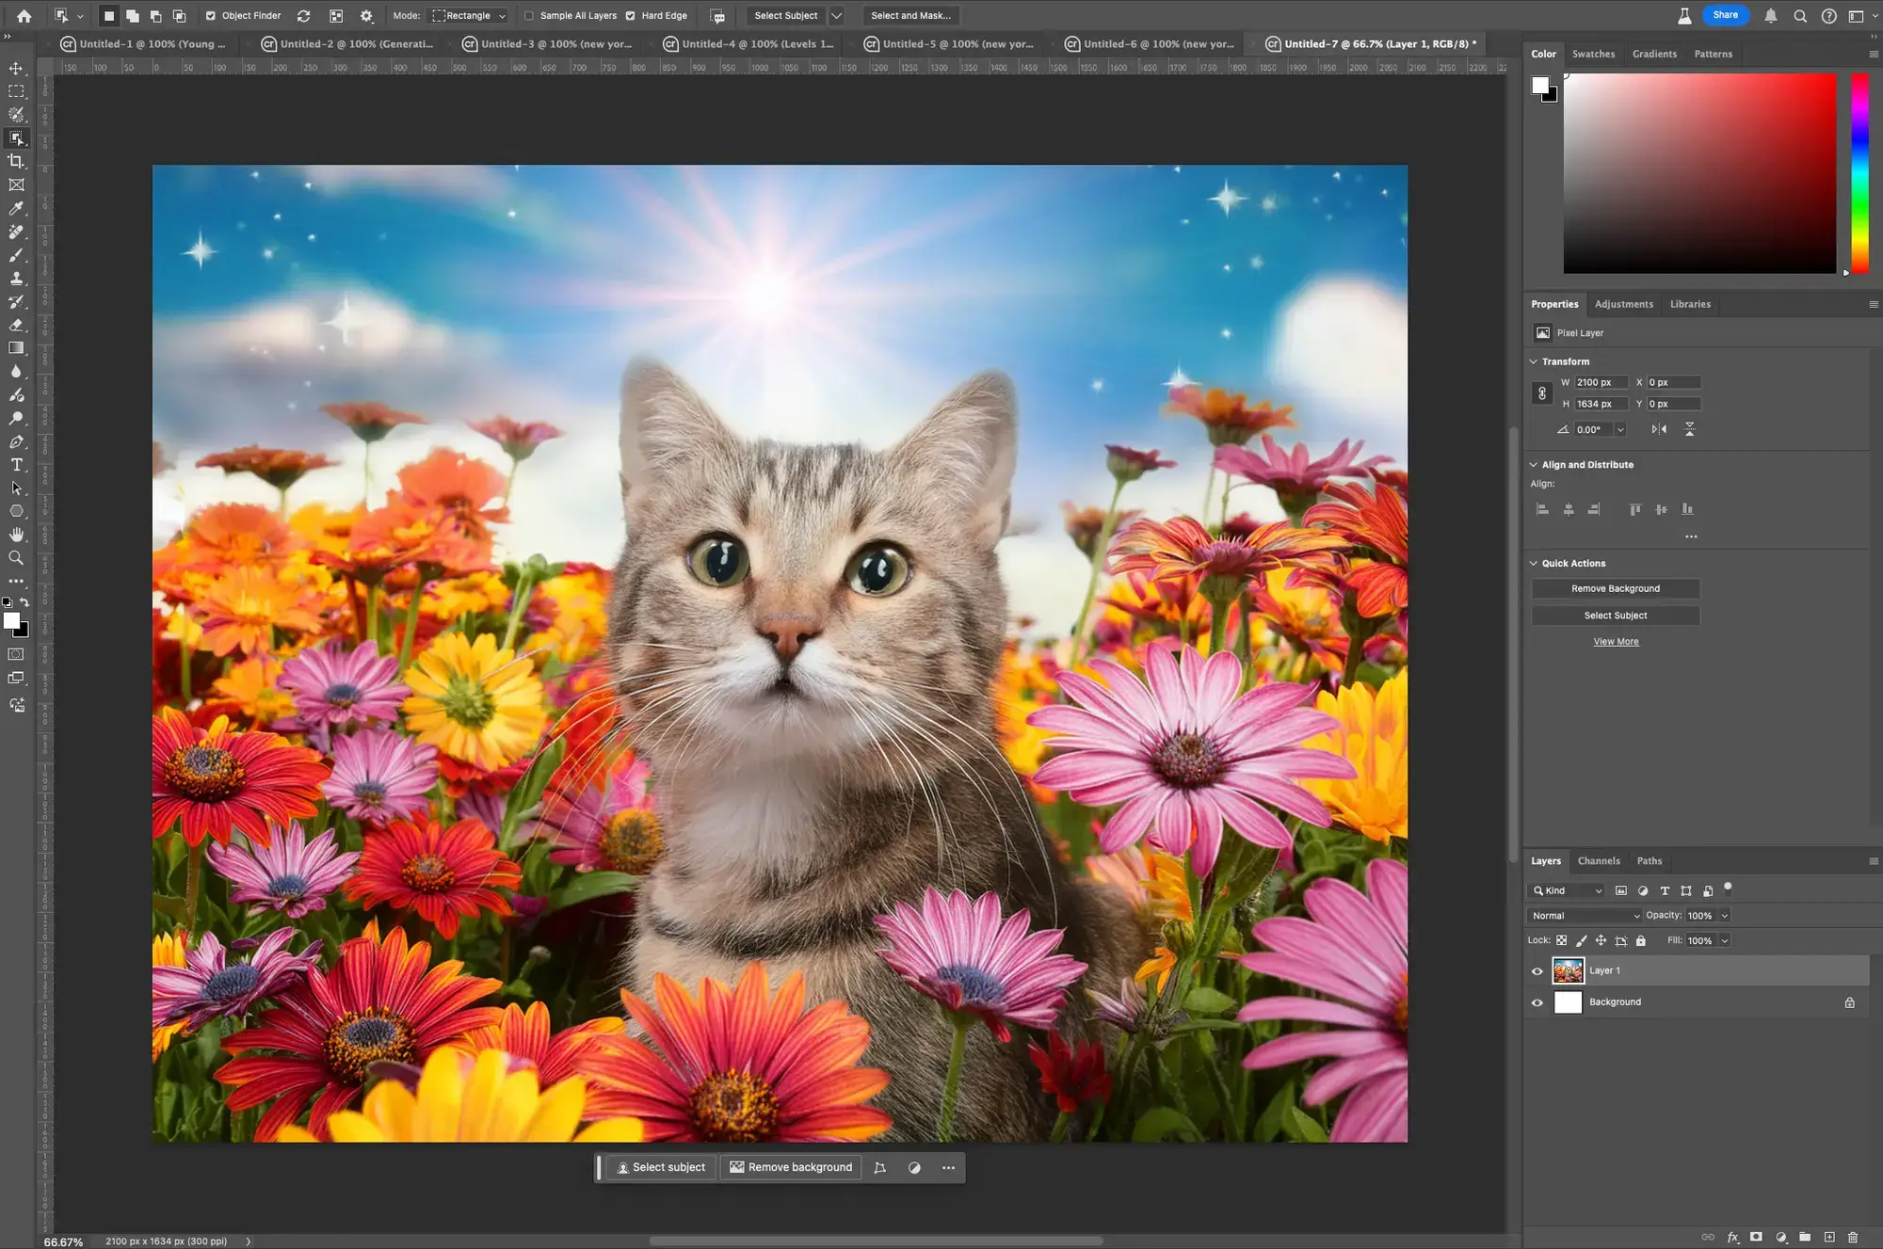
Task: Click the Layer 1 thumbnail
Action: tap(1568, 970)
